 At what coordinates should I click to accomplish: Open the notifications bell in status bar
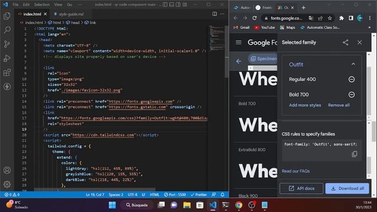click(x=223, y=194)
